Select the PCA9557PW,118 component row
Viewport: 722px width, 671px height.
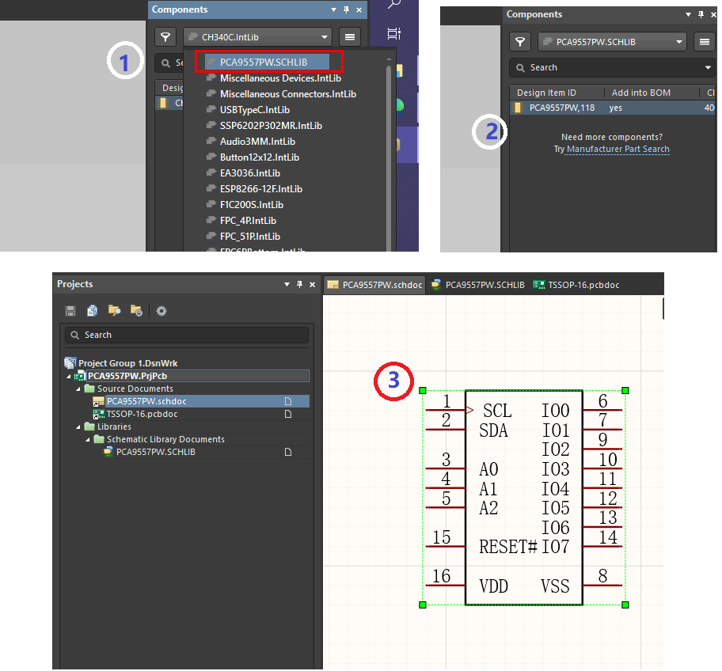613,108
